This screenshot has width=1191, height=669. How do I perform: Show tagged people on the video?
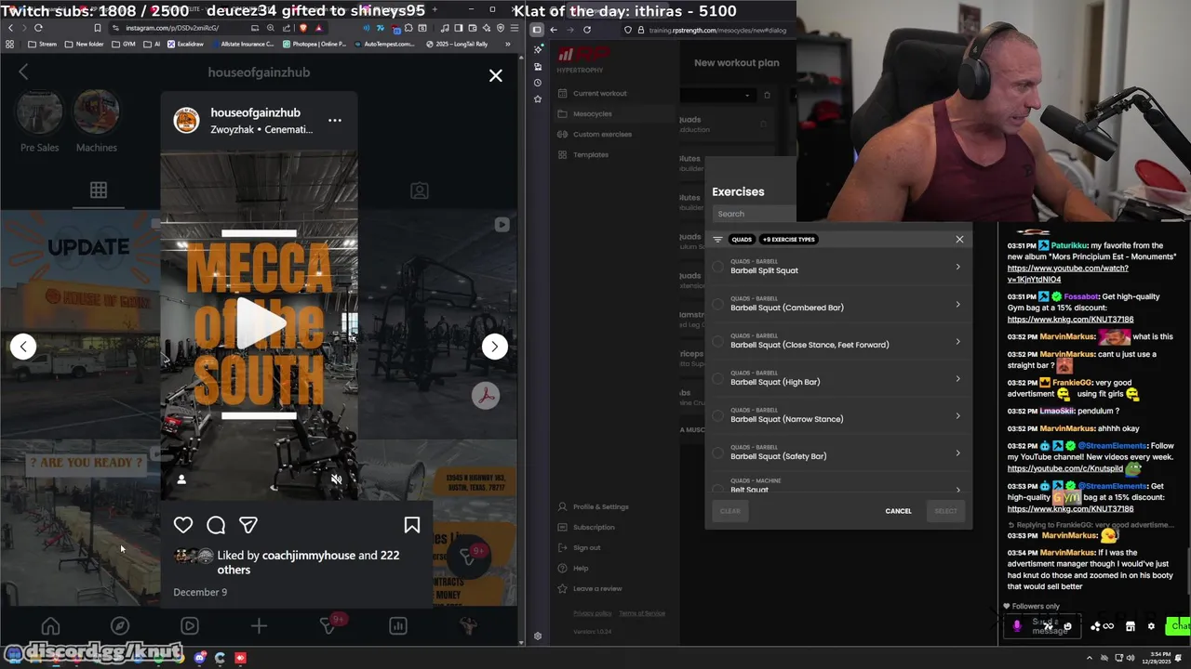click(x=181, y=479)
